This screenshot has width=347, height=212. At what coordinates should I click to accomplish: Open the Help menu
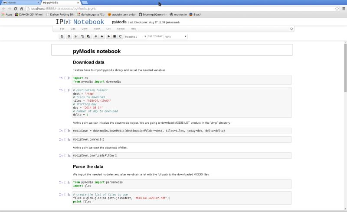click(134, 29)
